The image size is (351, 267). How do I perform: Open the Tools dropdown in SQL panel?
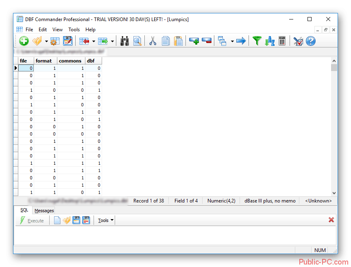(106, 220)
